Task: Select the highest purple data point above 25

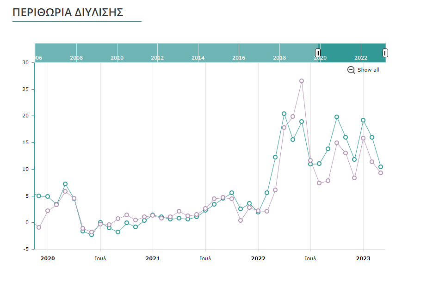Action: coord(302,81)
